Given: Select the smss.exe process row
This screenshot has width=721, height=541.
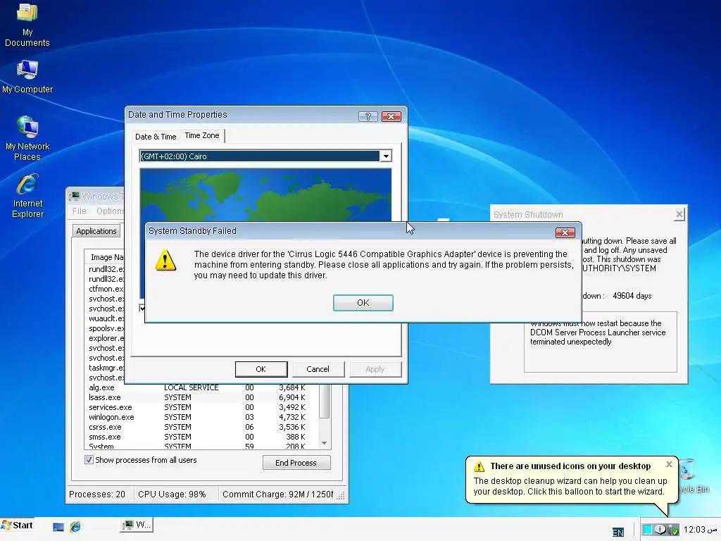Looking at the screenshot, I should pos(197,437).
